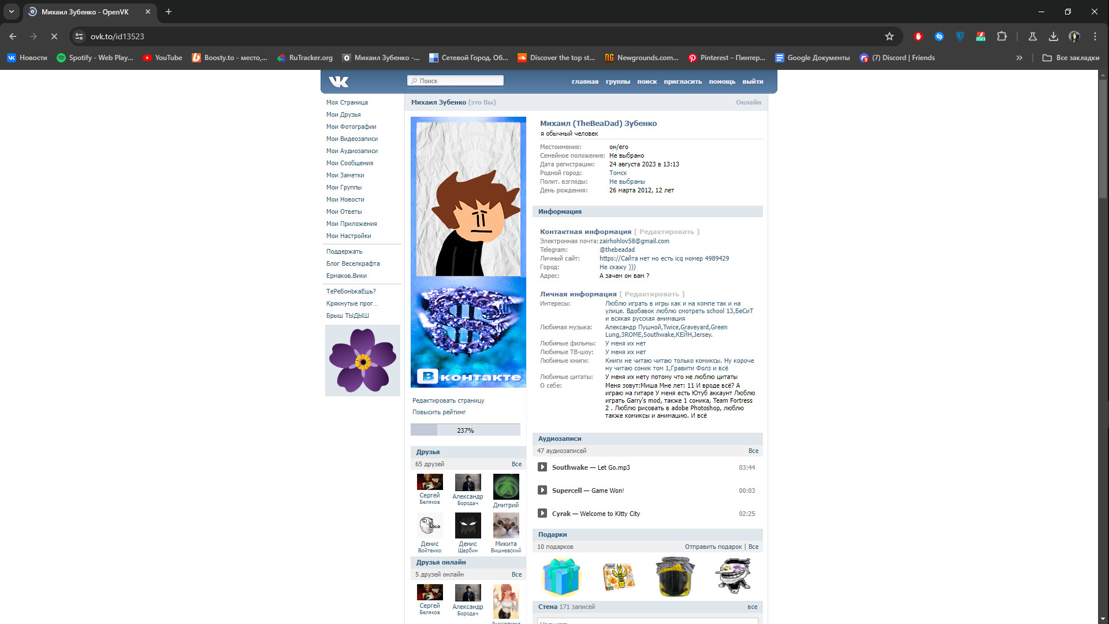Click Отправить подарок link
The width and height of the screenshot is (1109, 624).
pos(713,547)
